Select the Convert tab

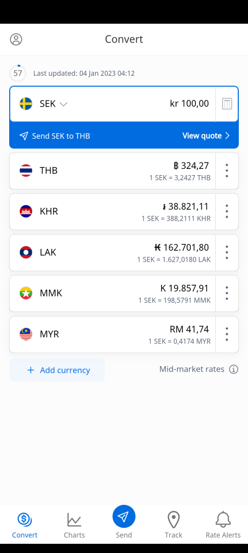click(24, 525)
